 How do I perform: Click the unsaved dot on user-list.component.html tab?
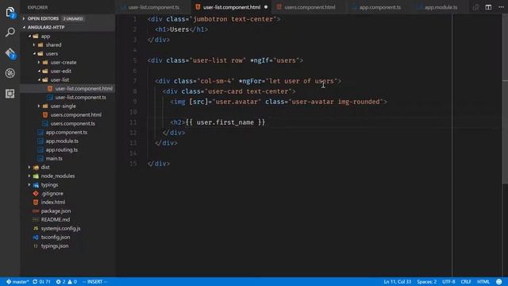266,7
